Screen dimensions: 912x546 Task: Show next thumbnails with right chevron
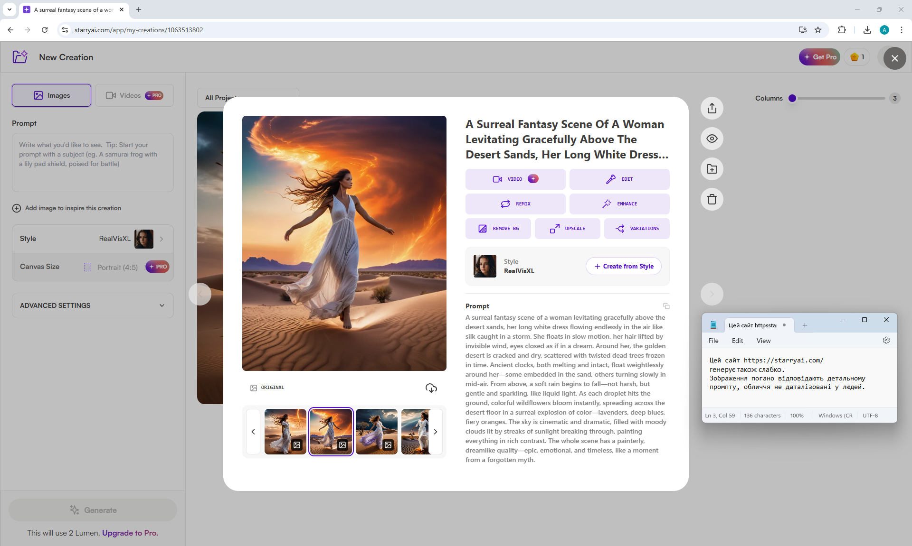[x=435, y=432]
